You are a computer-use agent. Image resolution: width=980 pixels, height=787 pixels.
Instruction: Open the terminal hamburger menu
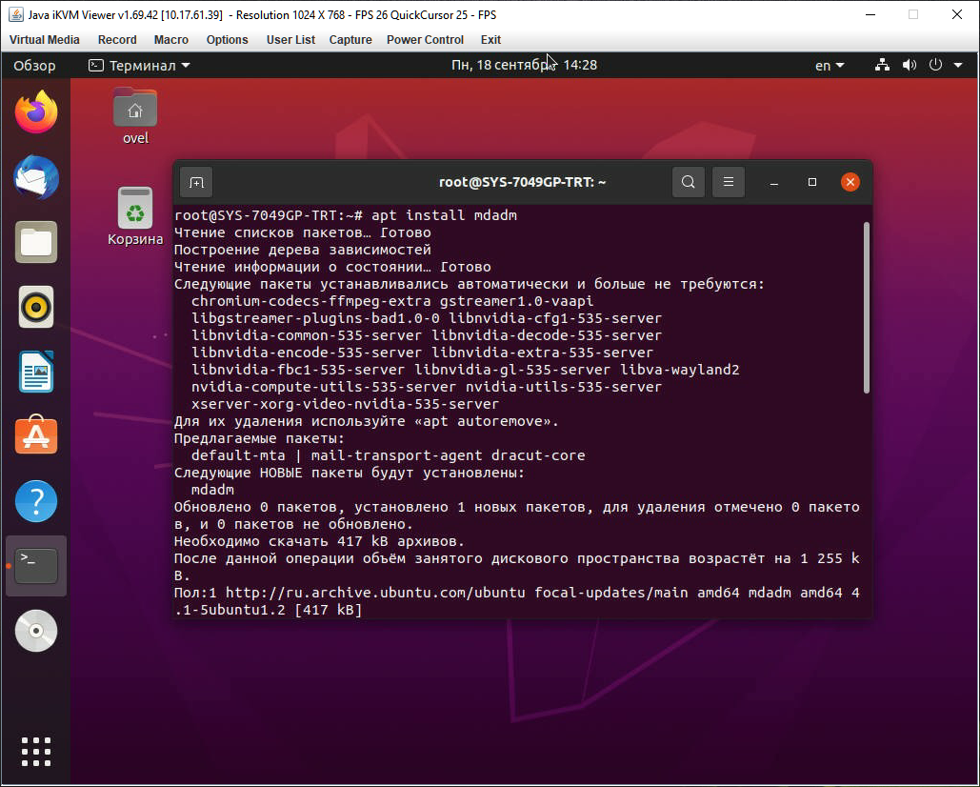coord(729,182)
